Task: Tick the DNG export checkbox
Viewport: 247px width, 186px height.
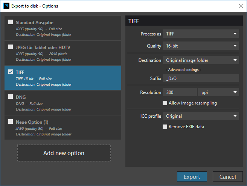Action: (11, 97)
